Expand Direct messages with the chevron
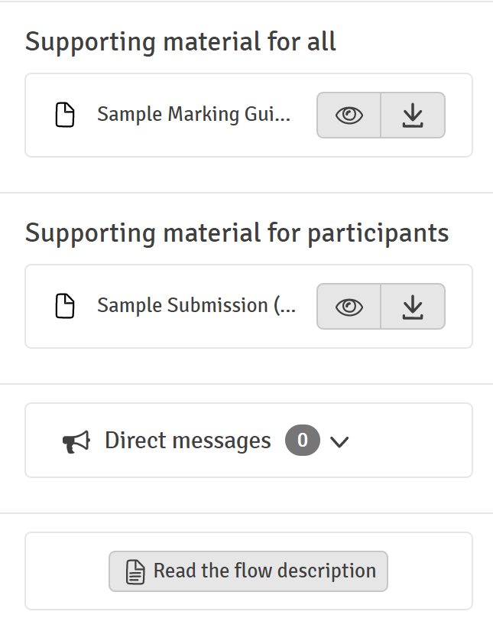 click(339, 442)
